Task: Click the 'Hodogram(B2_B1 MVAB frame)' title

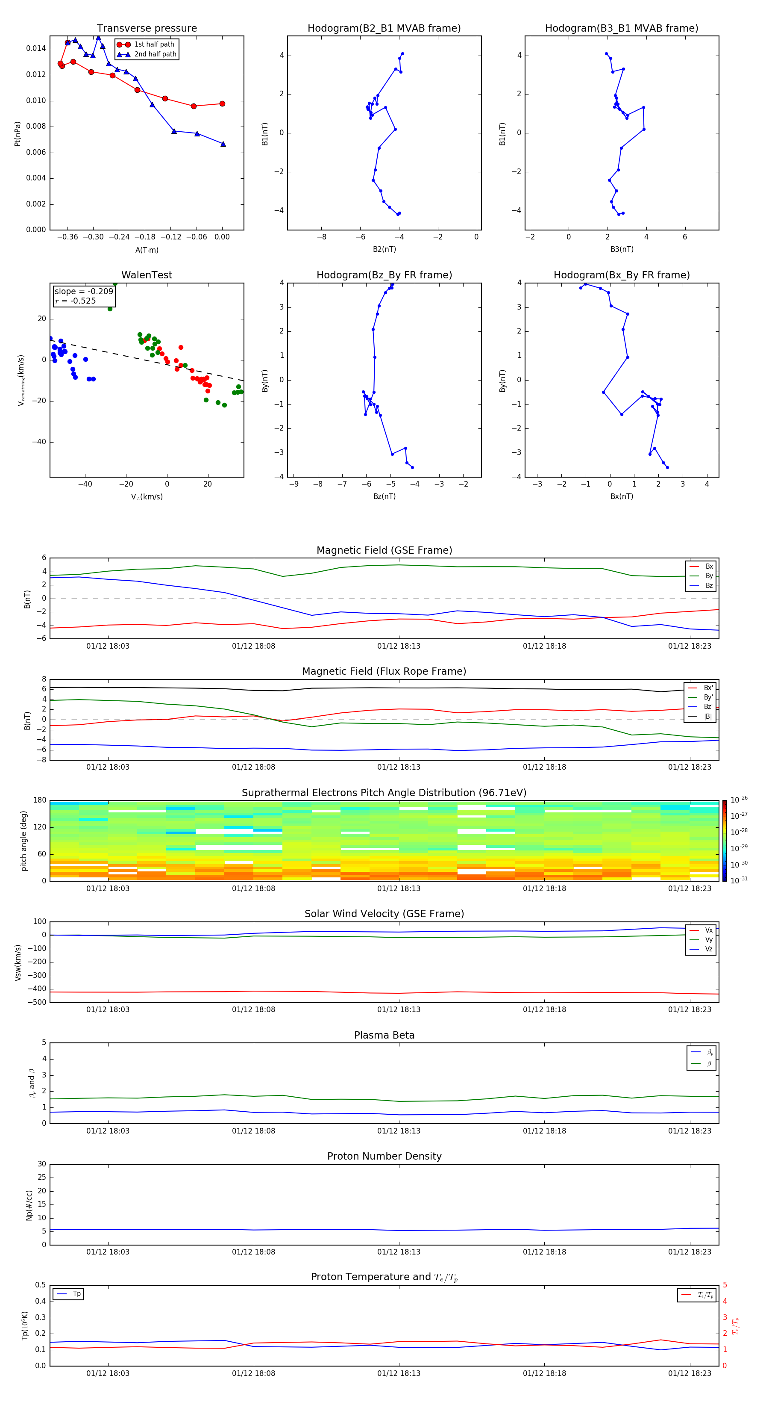Action: tap(384, 29)
